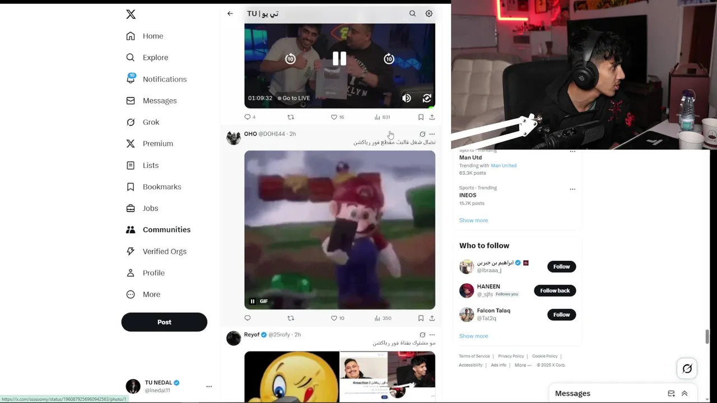Pause the playing live video
717x403 pixels.
point(339,59)
